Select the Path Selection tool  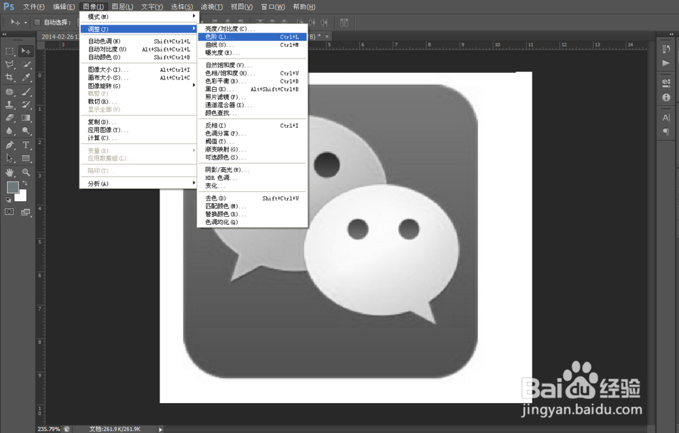[10, 158]
